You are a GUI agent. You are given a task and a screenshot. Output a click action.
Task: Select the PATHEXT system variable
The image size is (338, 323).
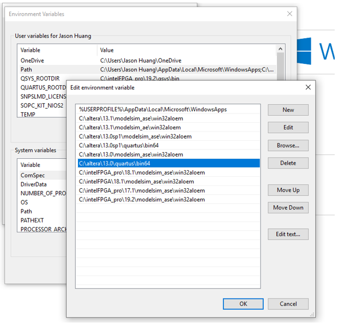pyautogui.click(x=43, y=220)
